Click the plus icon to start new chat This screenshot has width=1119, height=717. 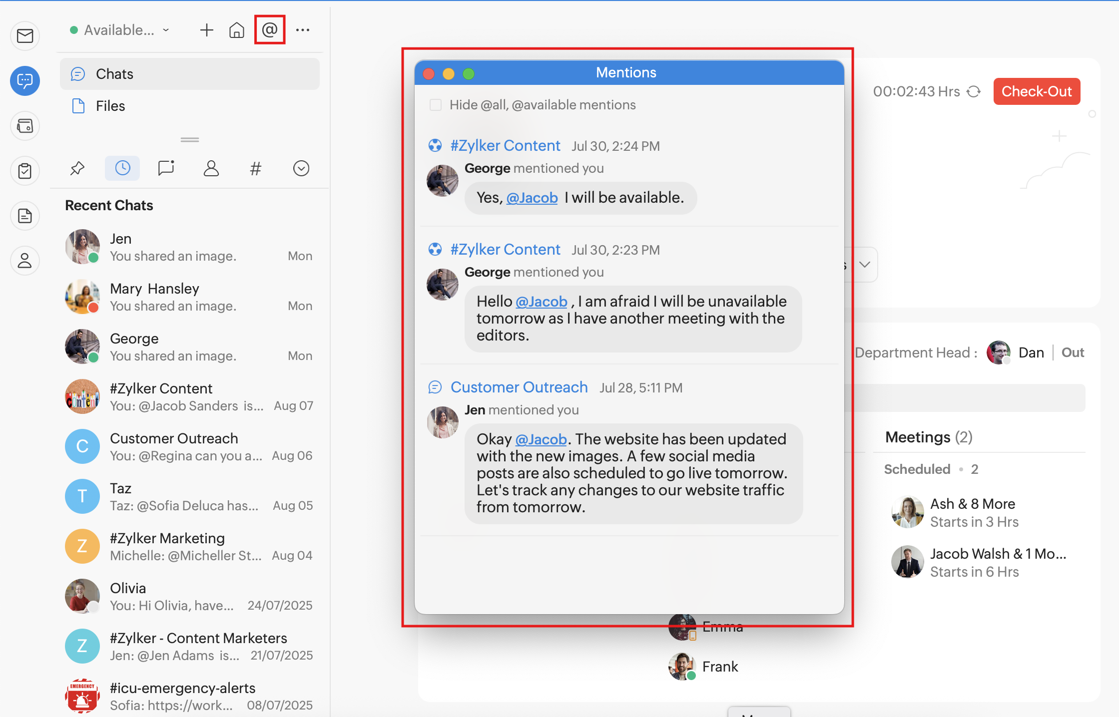[206, 30]
